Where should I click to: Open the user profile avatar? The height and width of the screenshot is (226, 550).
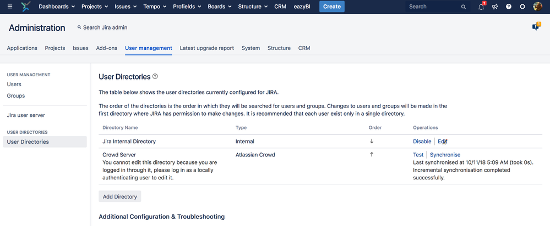(537, 6)
